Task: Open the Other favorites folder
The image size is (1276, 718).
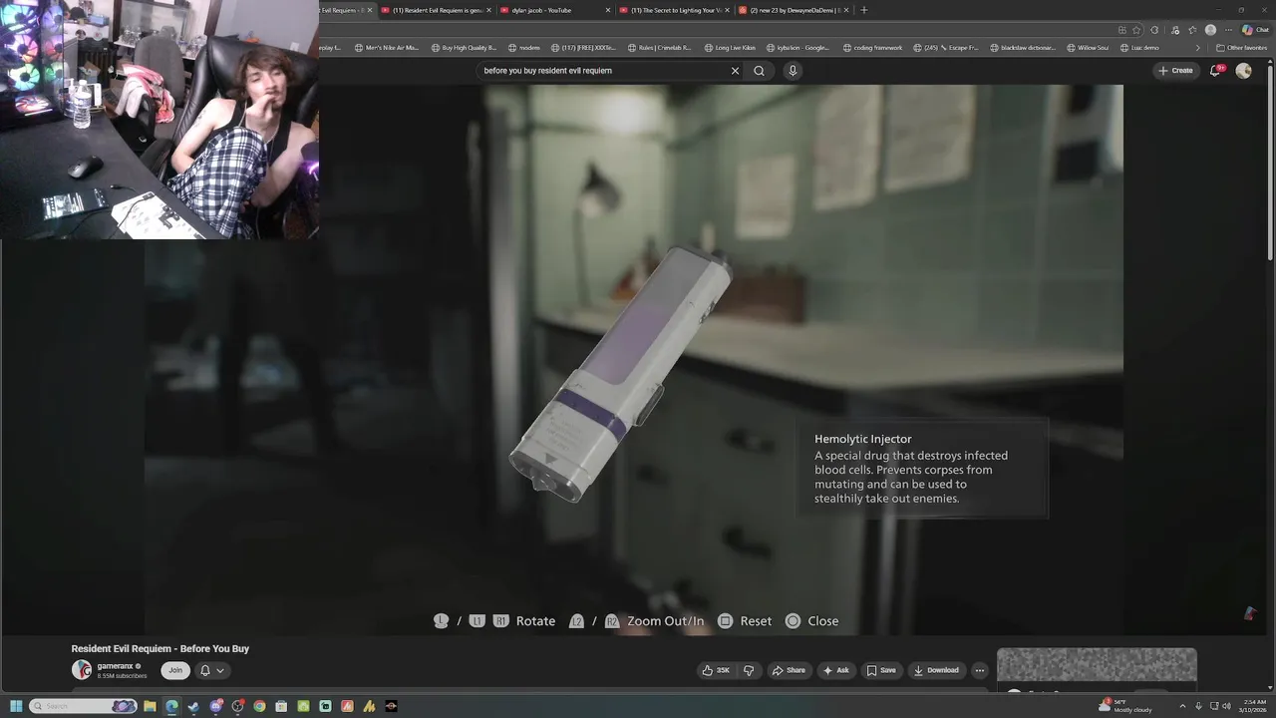Action: click(x=1241, y=48)
